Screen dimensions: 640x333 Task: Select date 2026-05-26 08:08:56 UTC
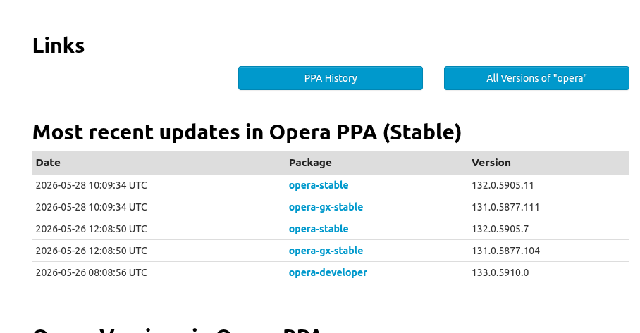pos(92,272)
